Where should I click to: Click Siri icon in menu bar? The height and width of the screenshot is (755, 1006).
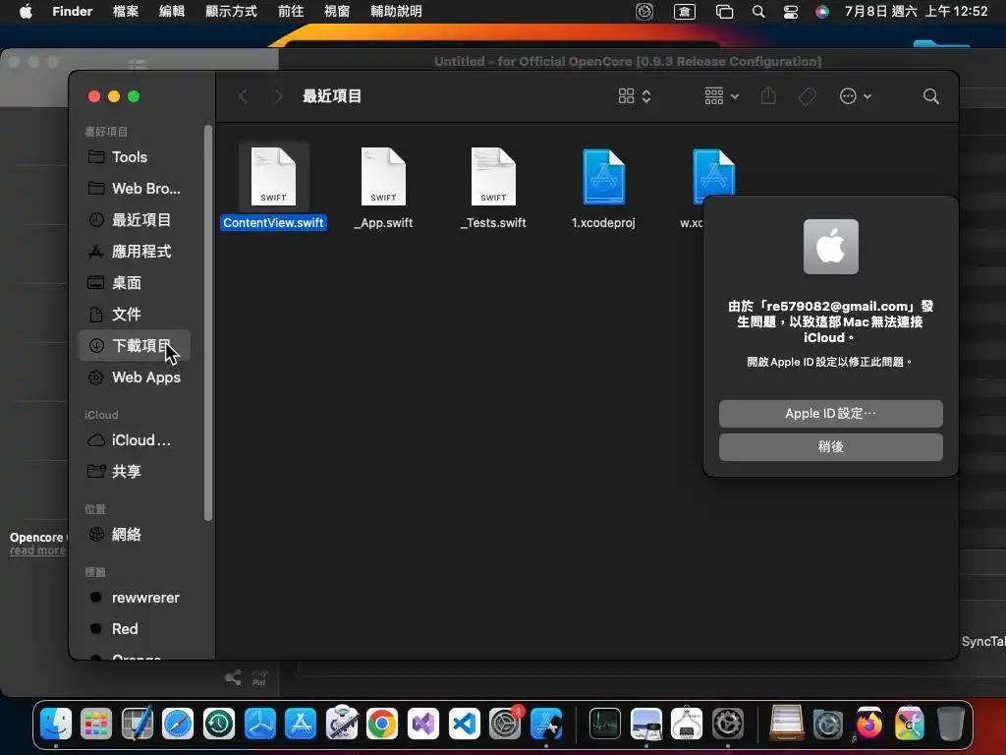(822, 12)
